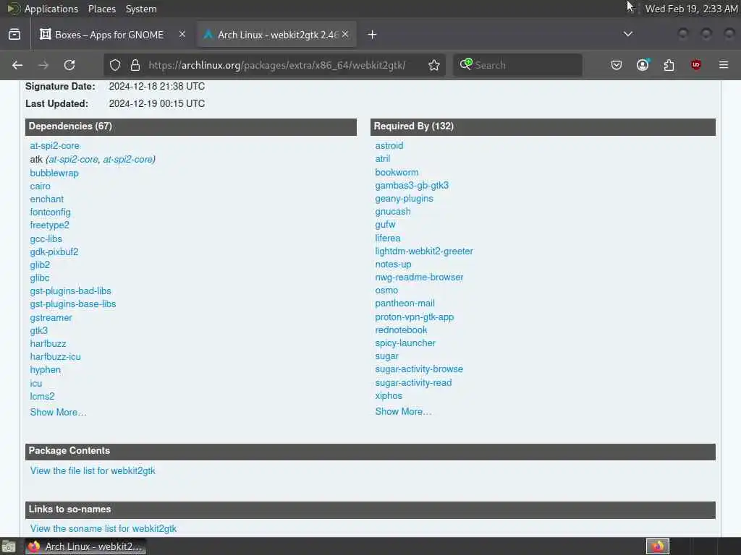Open the hyphen package link

click(45, 369)
